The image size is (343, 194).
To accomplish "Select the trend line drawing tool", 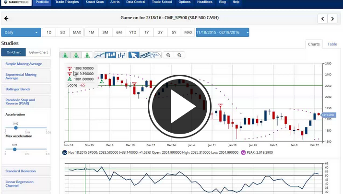I will tap(145, 55).
